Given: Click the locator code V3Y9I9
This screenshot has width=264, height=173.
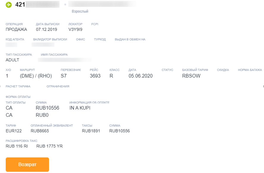Looking at the screenshot, I should (x=75, y=29).
